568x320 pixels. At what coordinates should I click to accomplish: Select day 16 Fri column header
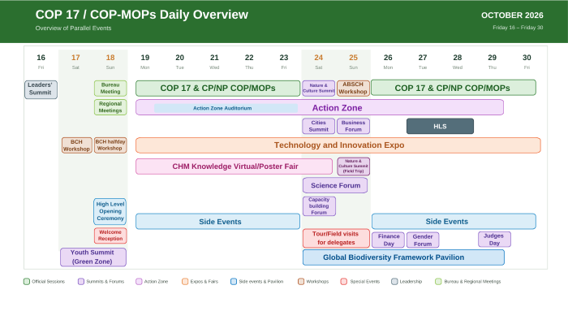pos(41,61)
